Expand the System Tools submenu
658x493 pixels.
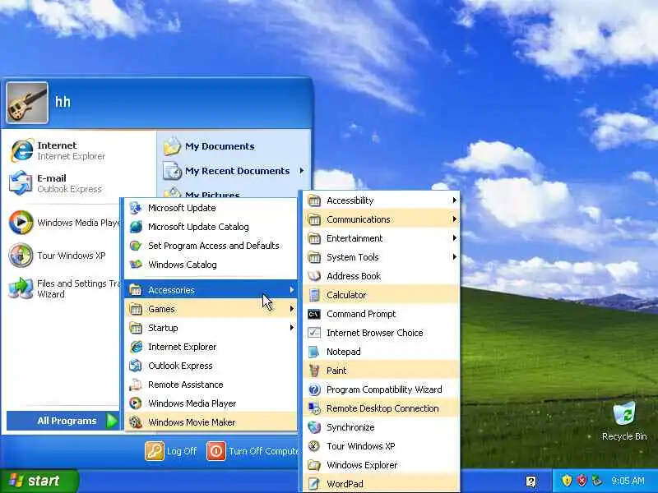point(381,257)
